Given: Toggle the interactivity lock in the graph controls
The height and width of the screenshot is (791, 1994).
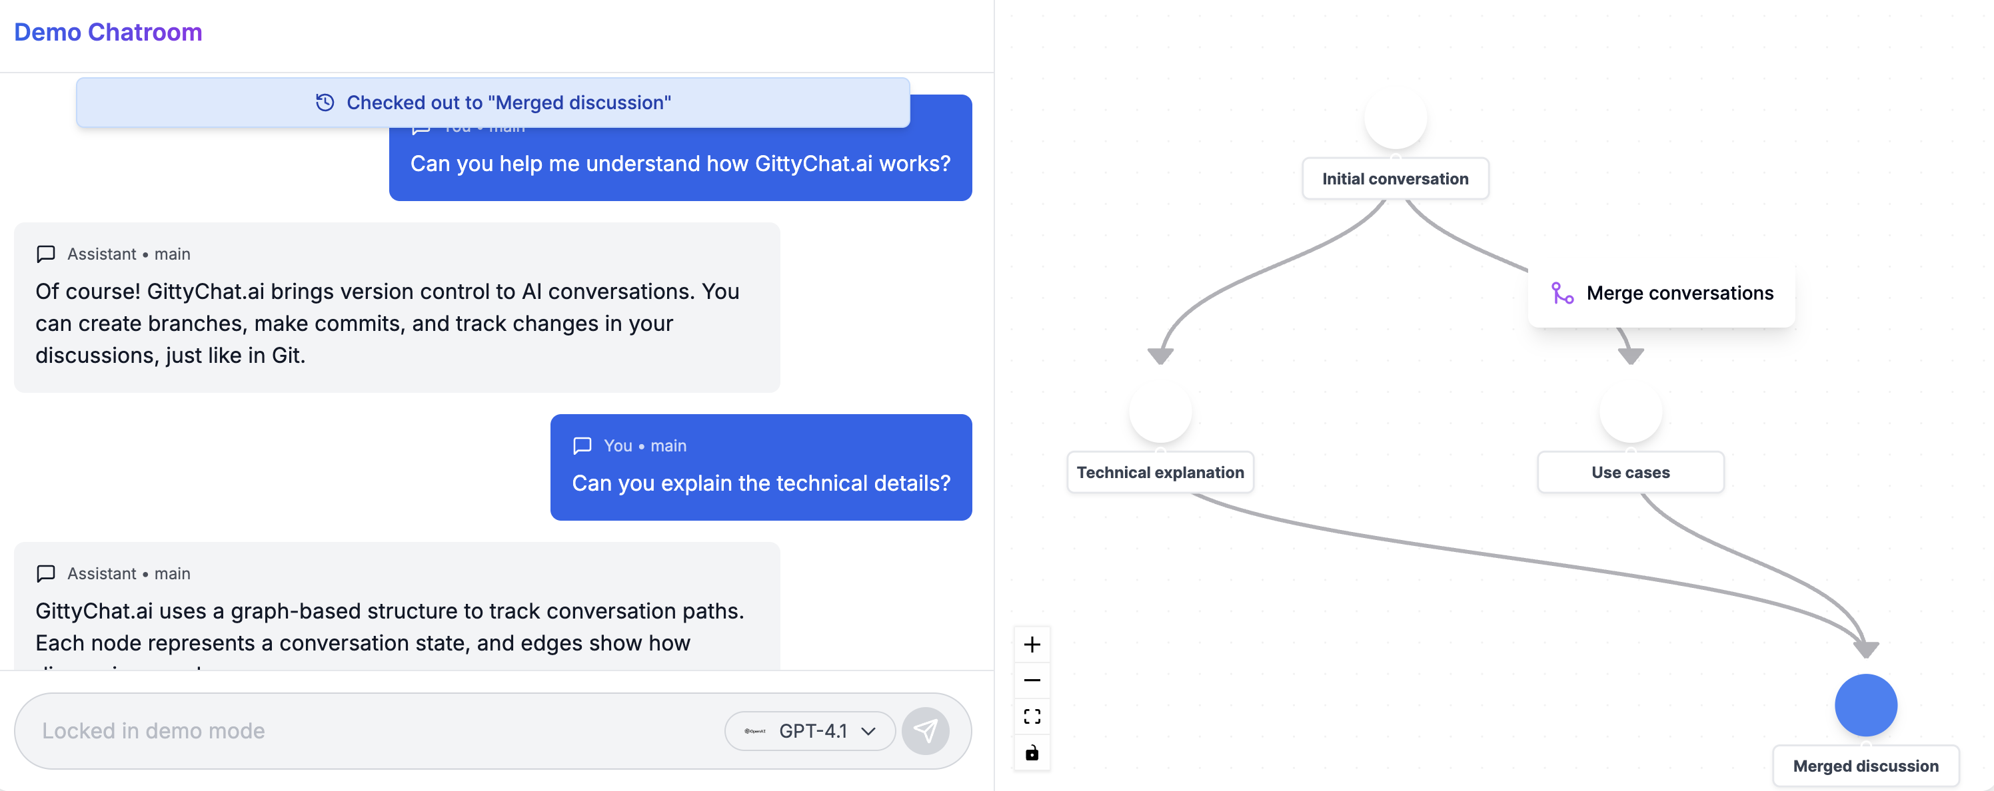Looking at the screenshot, I should pos(1032,752).
